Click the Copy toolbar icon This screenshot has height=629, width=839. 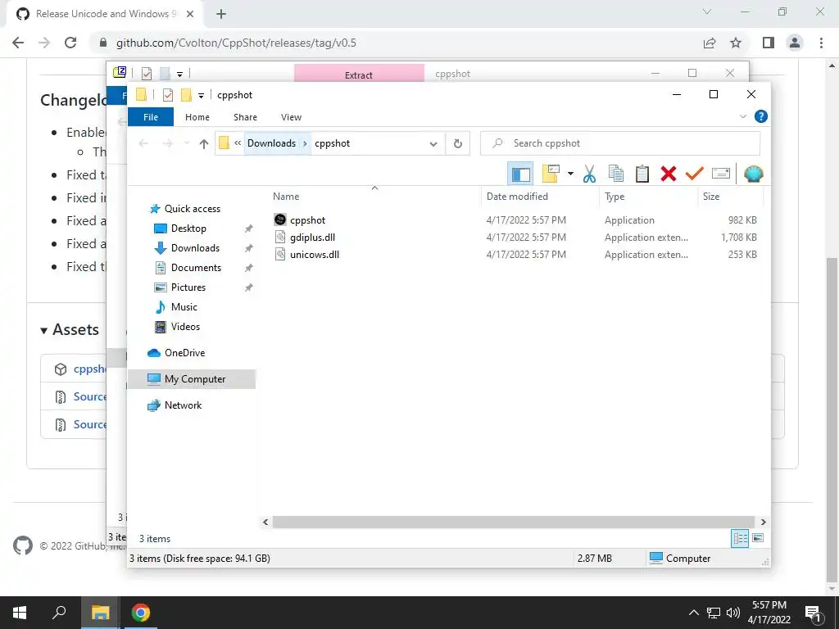coord(616,174)
